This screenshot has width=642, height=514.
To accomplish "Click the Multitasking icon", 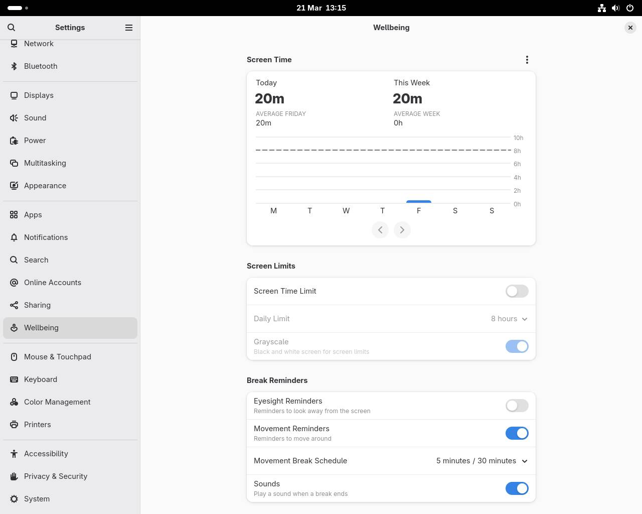I will tap(14, 163).
